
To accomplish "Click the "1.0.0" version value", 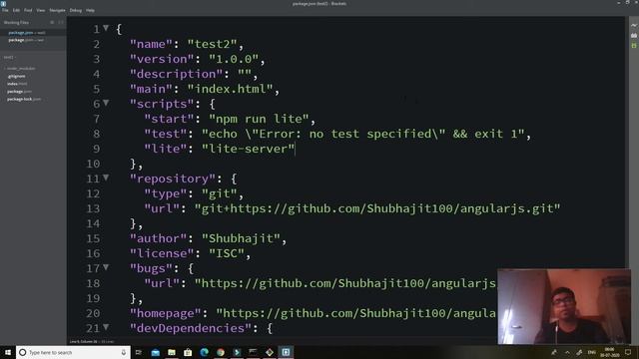I will pos(234,59).
